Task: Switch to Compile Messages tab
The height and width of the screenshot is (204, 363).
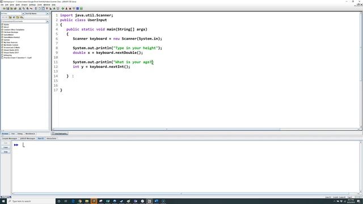Action: (10, 138)
